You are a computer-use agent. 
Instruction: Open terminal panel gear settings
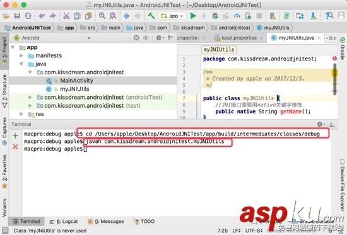click(321, 124)
